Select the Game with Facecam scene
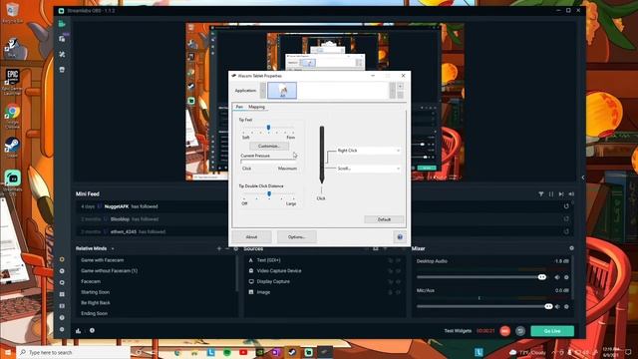 102,260
